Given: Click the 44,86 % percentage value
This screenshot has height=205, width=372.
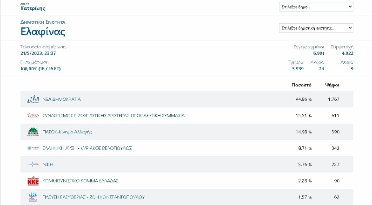Looking at the screenshot, I should (304, 99).
